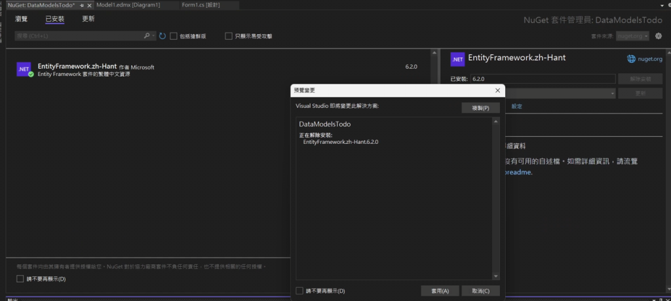Open the nuget.org link in details pane
Viewport: 671px width, 301px height.
point(650,59)
